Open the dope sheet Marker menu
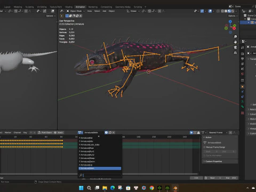 (x=7, y=132)
